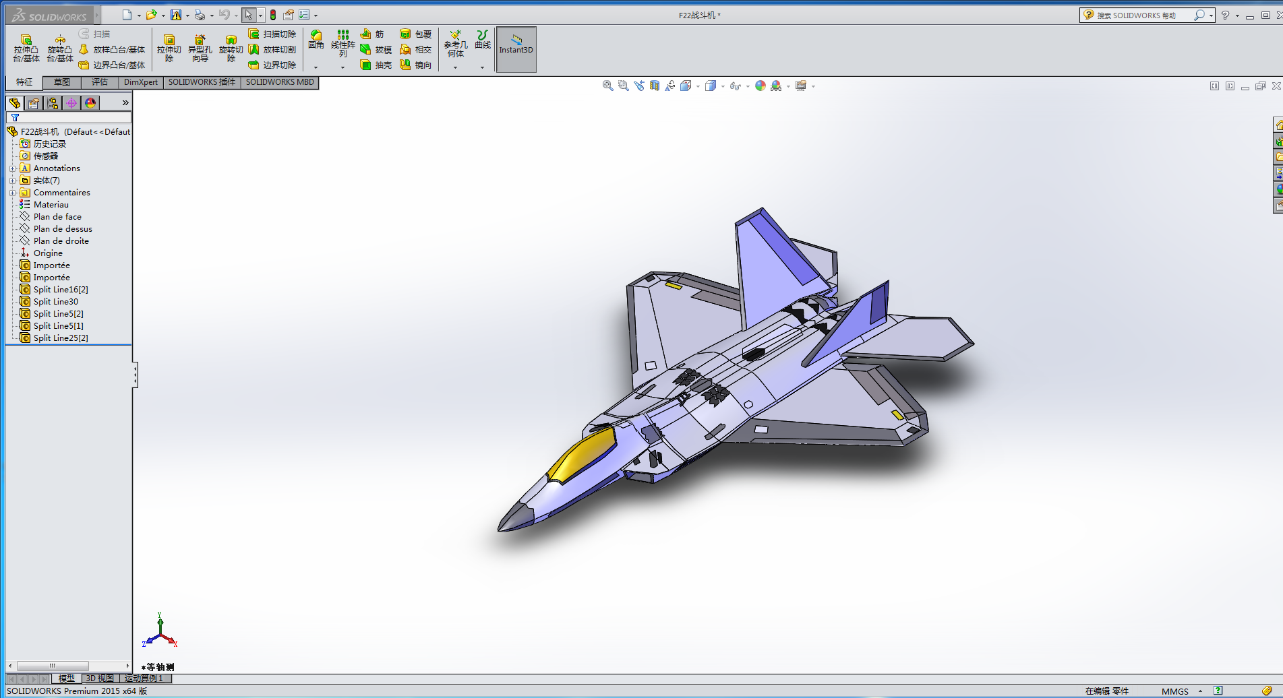The height and width of the screenshot is (698, 1283).
Task: Open the dropdown arrow beside Save
Action: tap(187, 15)
